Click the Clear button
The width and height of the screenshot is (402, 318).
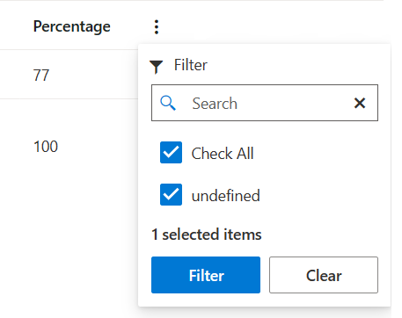coord(324,275)
